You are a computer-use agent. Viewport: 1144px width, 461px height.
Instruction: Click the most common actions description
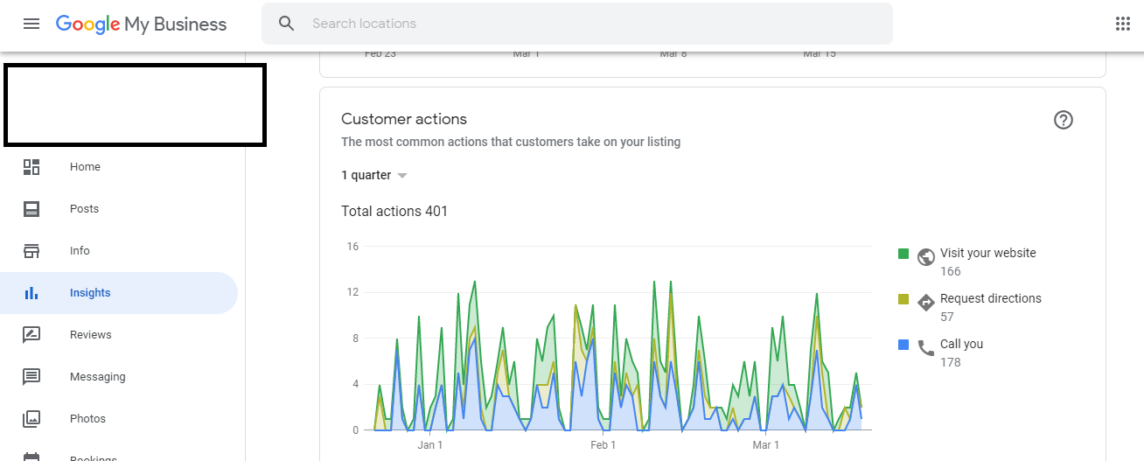[x=511, y=142]
